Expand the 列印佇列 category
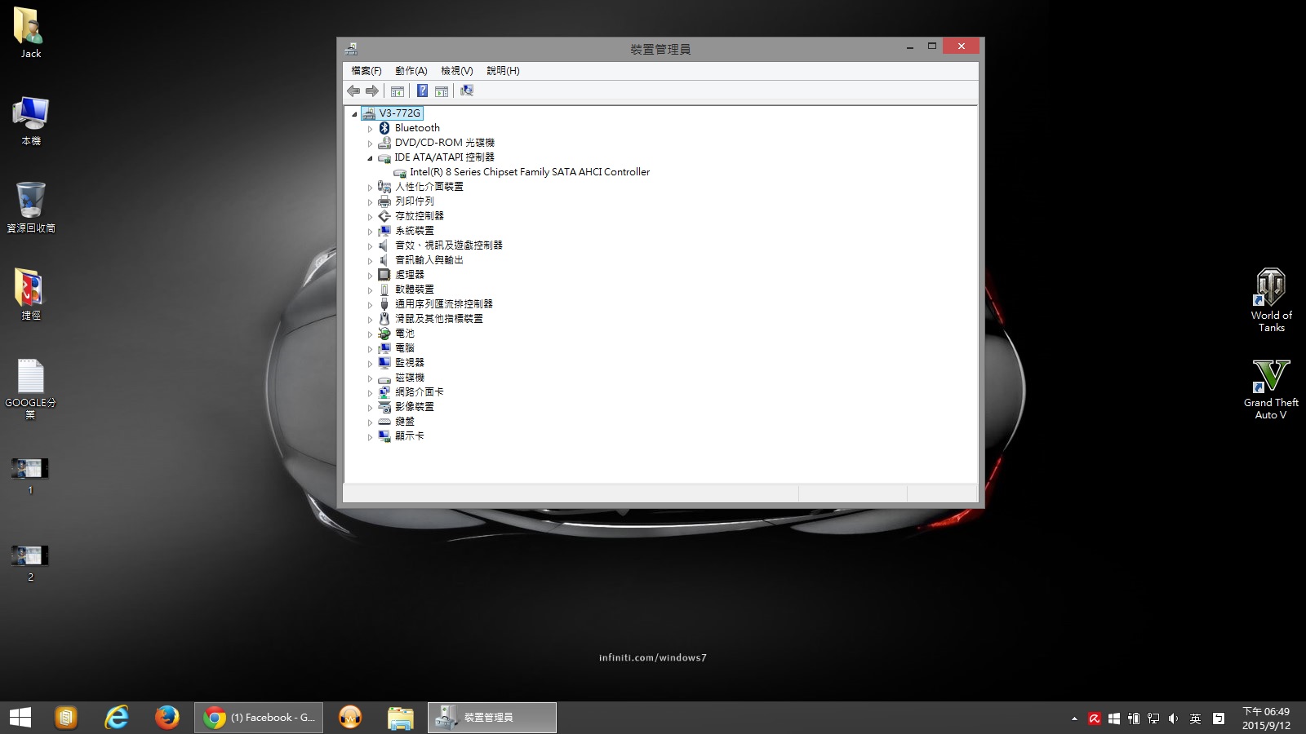The width and height of the screenshot is (1306, 734). [x=370, y=202]
